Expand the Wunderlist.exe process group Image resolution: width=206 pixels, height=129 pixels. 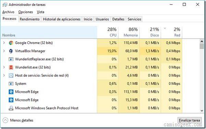coord(4,67)
